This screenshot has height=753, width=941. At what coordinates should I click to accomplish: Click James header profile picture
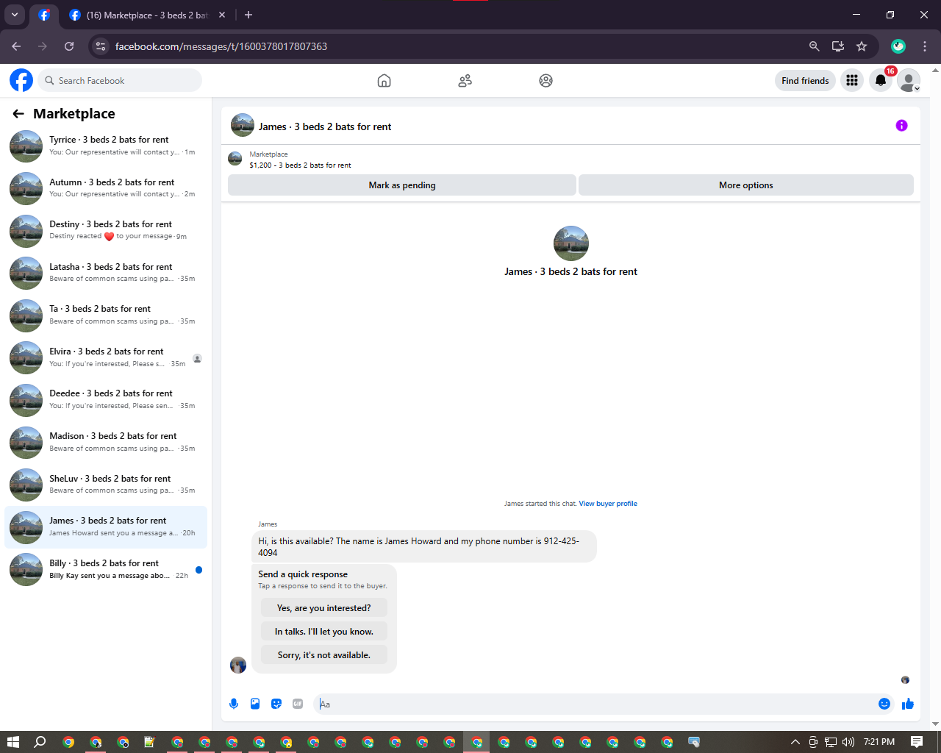(243, 126)
